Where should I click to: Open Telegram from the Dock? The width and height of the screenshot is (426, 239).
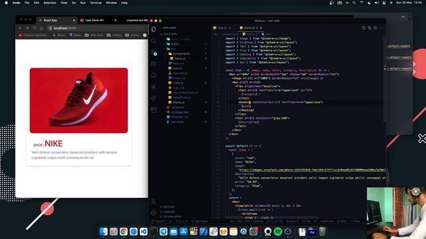[164, 232]
